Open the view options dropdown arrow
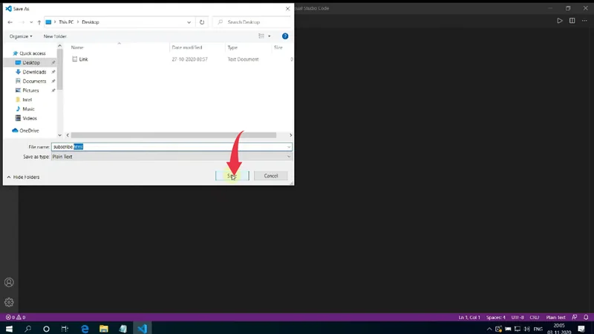594x334 pixels. pos(269,36)
